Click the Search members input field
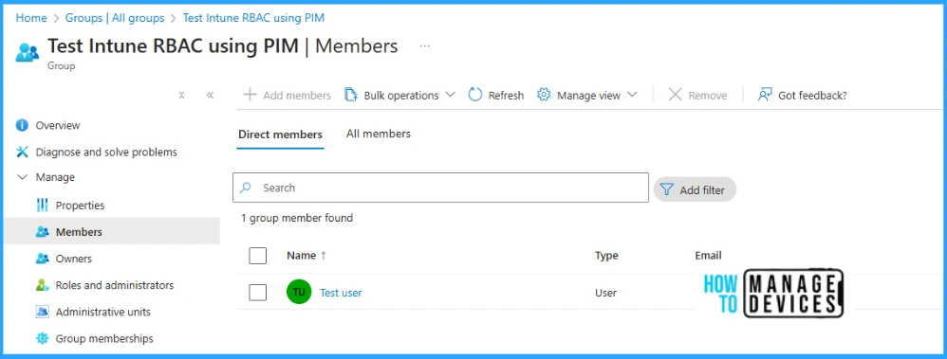The image size is (947, 359). click(441, 188)
